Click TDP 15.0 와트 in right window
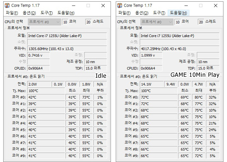227x162 pixels. 208,68
